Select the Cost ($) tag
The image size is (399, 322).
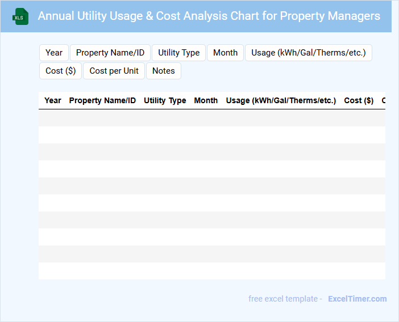(x=61, y=71)
